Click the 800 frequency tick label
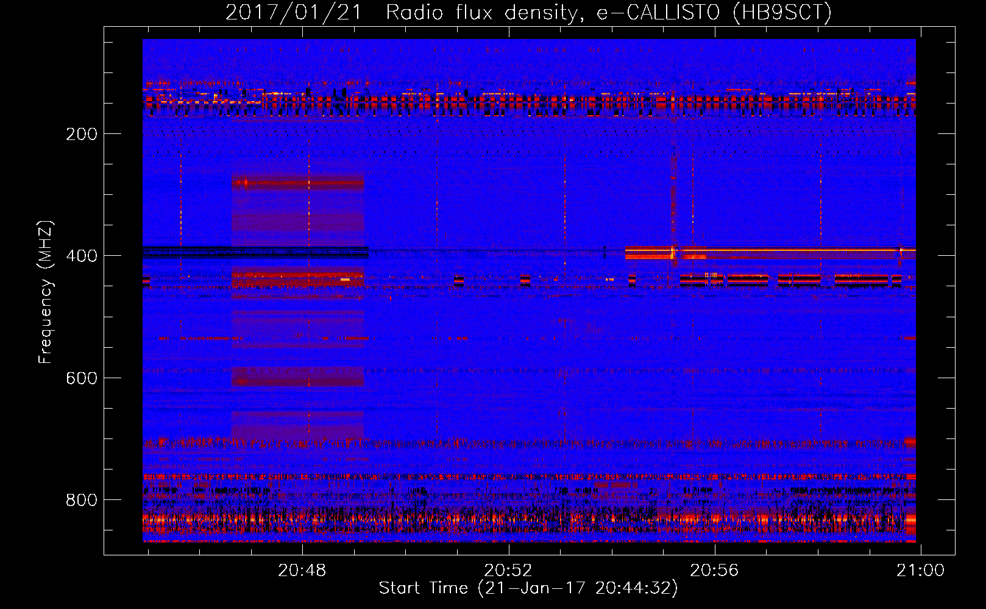The height and width of the screenshot is (609, 986). click(82, 500)
